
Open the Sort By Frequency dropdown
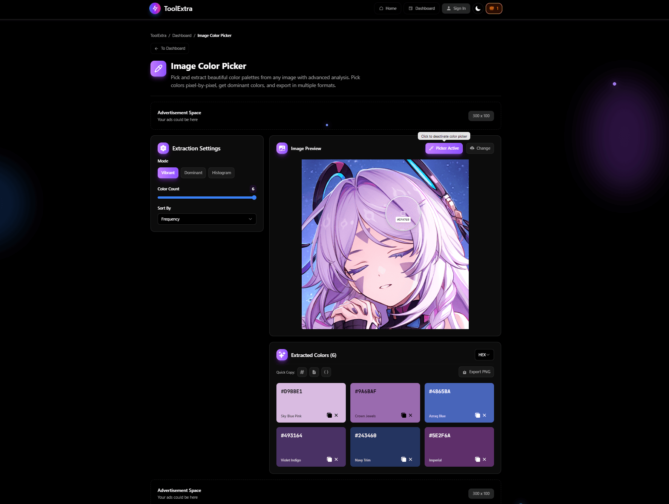[207, 219]
